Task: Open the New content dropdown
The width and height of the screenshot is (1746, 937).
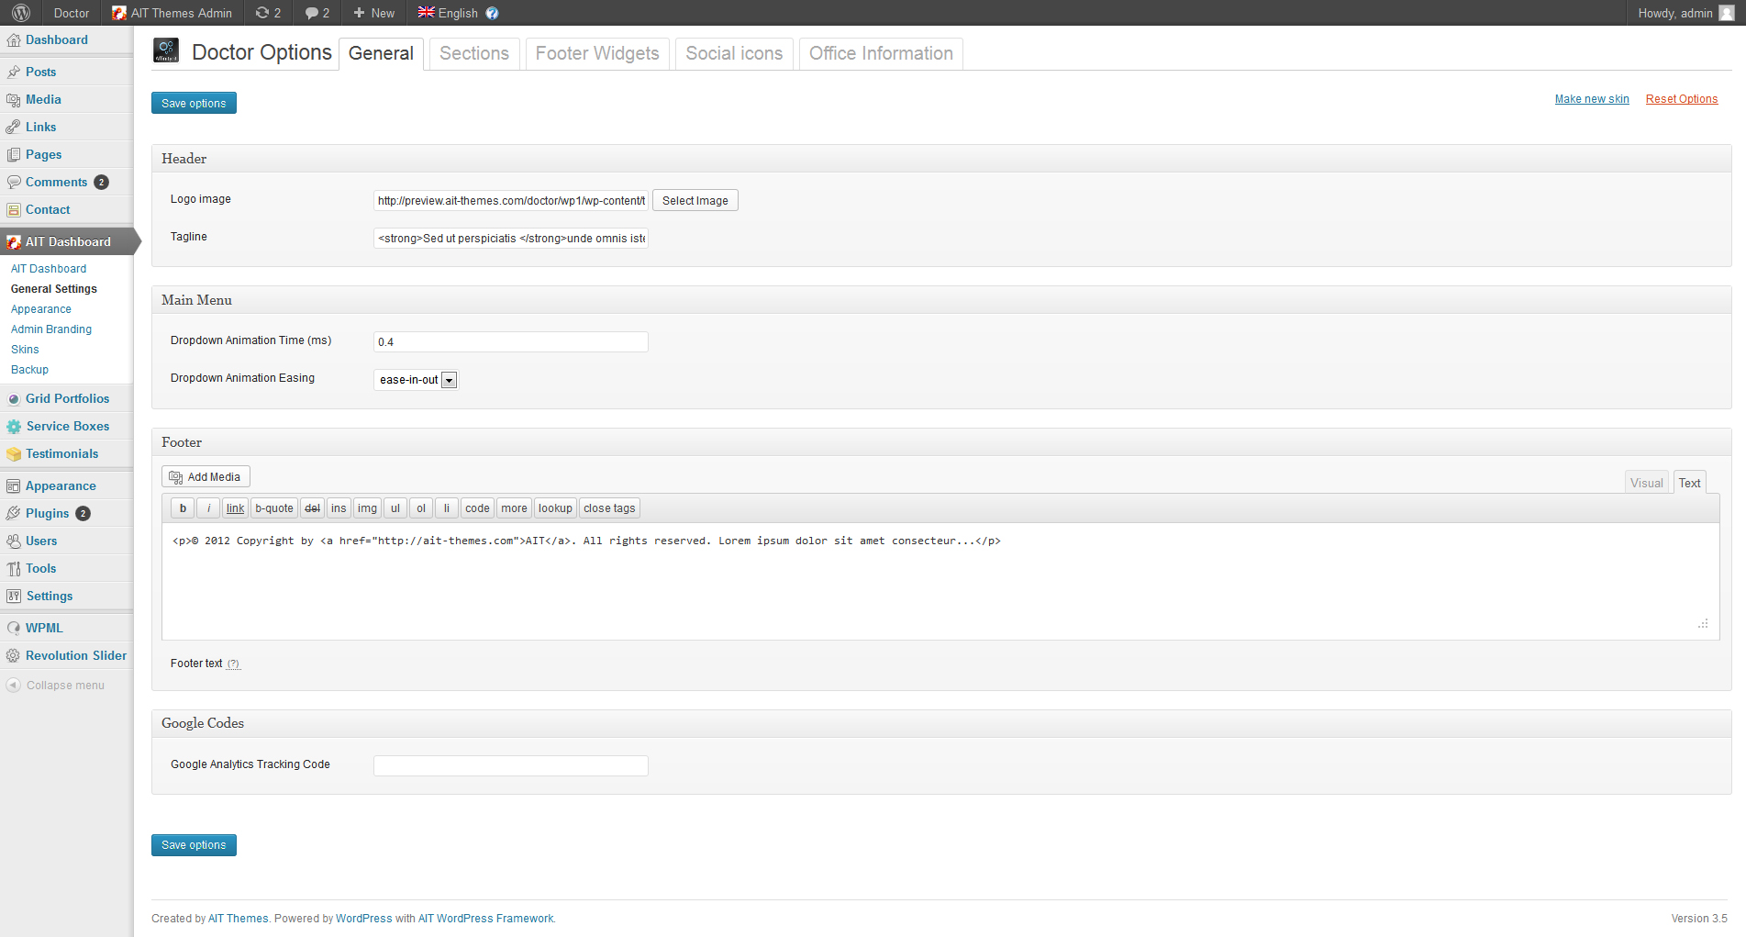Action: (374, 13)
